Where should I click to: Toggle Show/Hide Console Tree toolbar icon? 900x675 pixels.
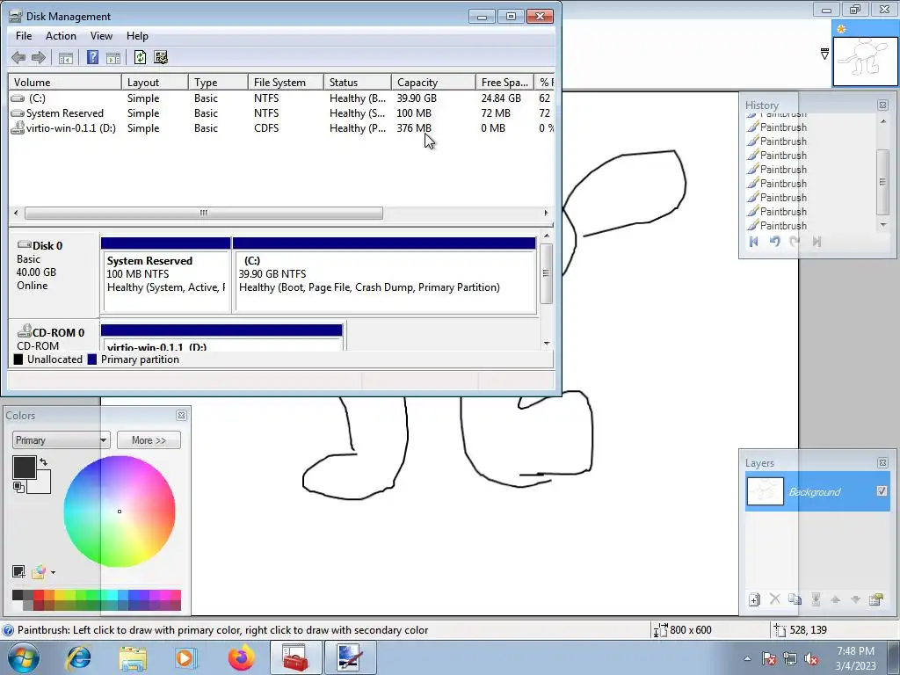[66, 57]
